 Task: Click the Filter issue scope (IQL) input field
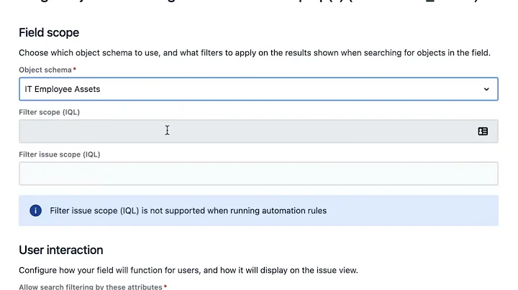pyautogui.click(x=258, y=173)
